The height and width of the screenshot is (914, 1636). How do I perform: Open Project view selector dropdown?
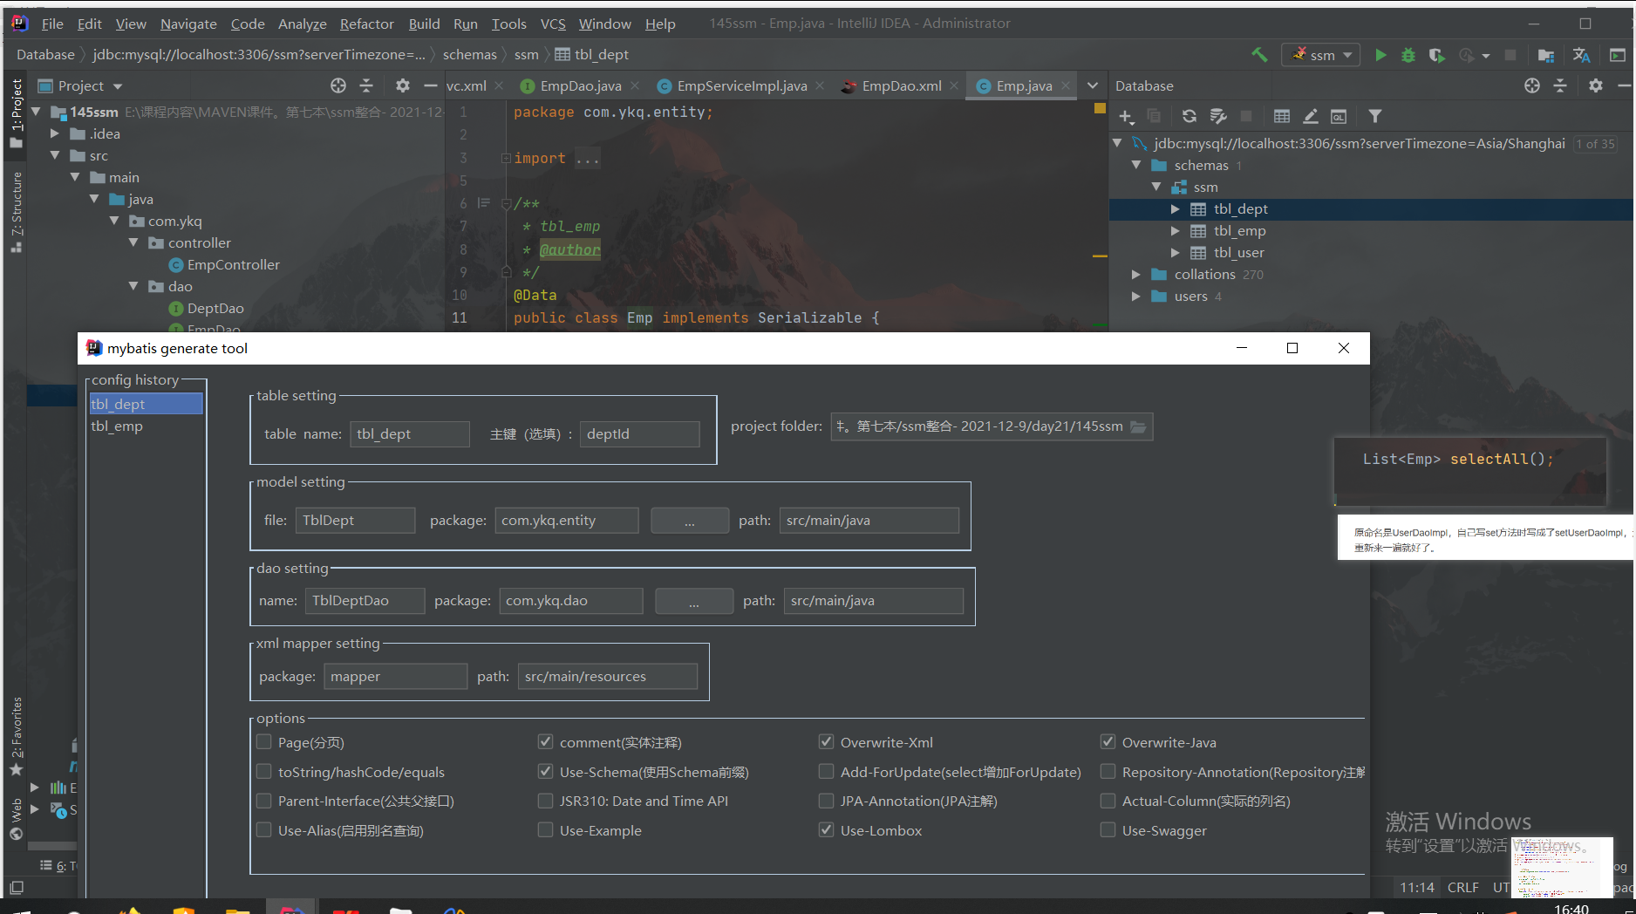[x=118, y=86]
